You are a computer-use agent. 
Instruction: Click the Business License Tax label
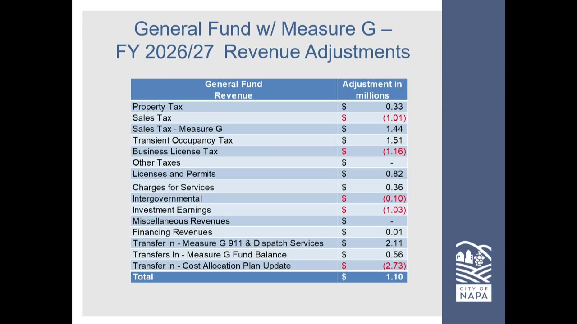pos(175,151)
